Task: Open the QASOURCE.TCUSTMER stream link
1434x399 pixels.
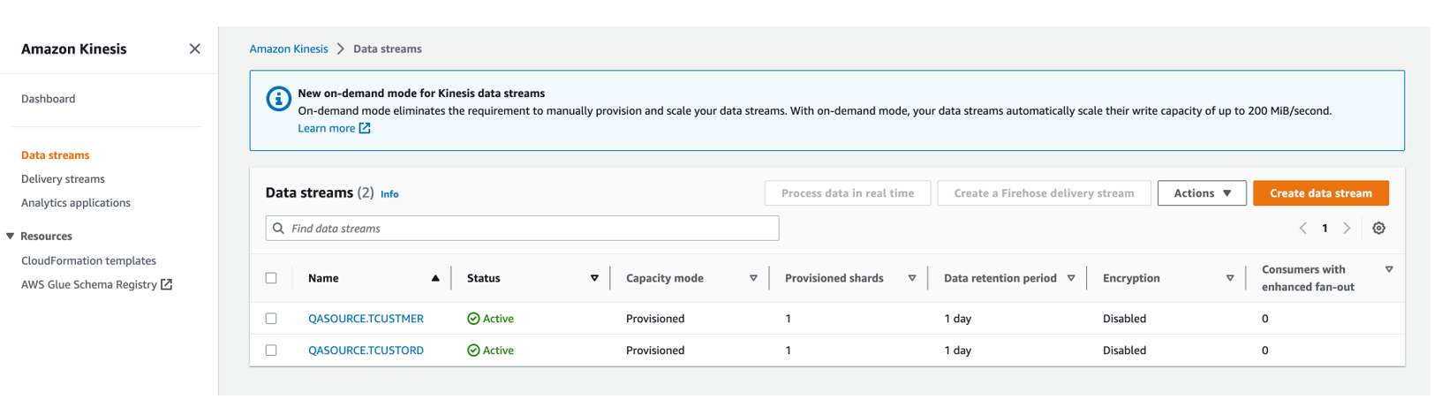Action: click(x=366, y=320)
